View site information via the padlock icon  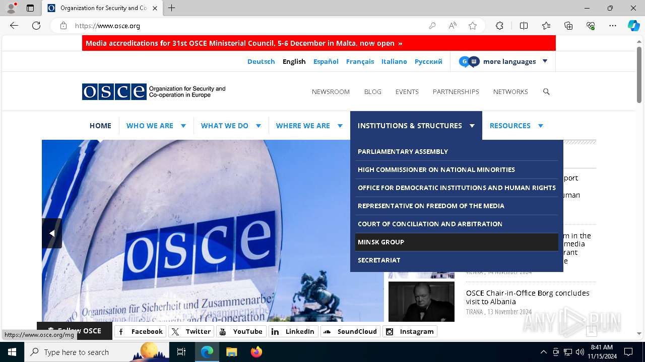[x=63, y=26]
